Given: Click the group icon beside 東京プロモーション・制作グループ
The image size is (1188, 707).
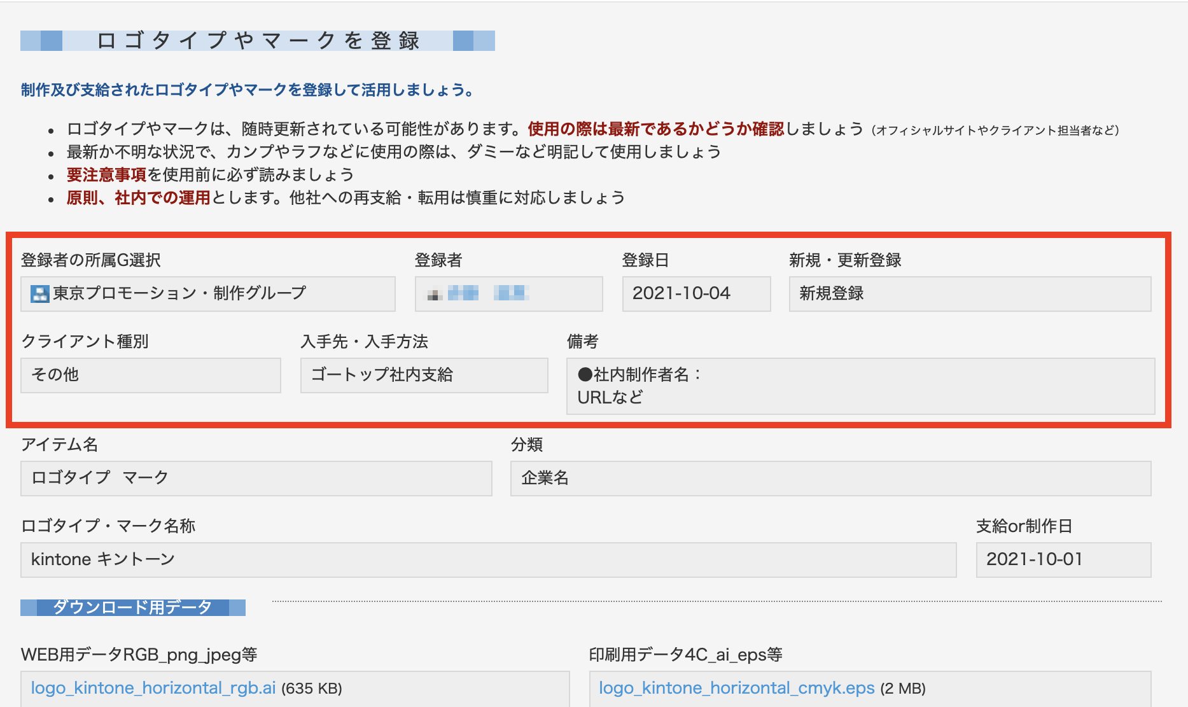Looking at the screenshot, I should coord(39,293).
